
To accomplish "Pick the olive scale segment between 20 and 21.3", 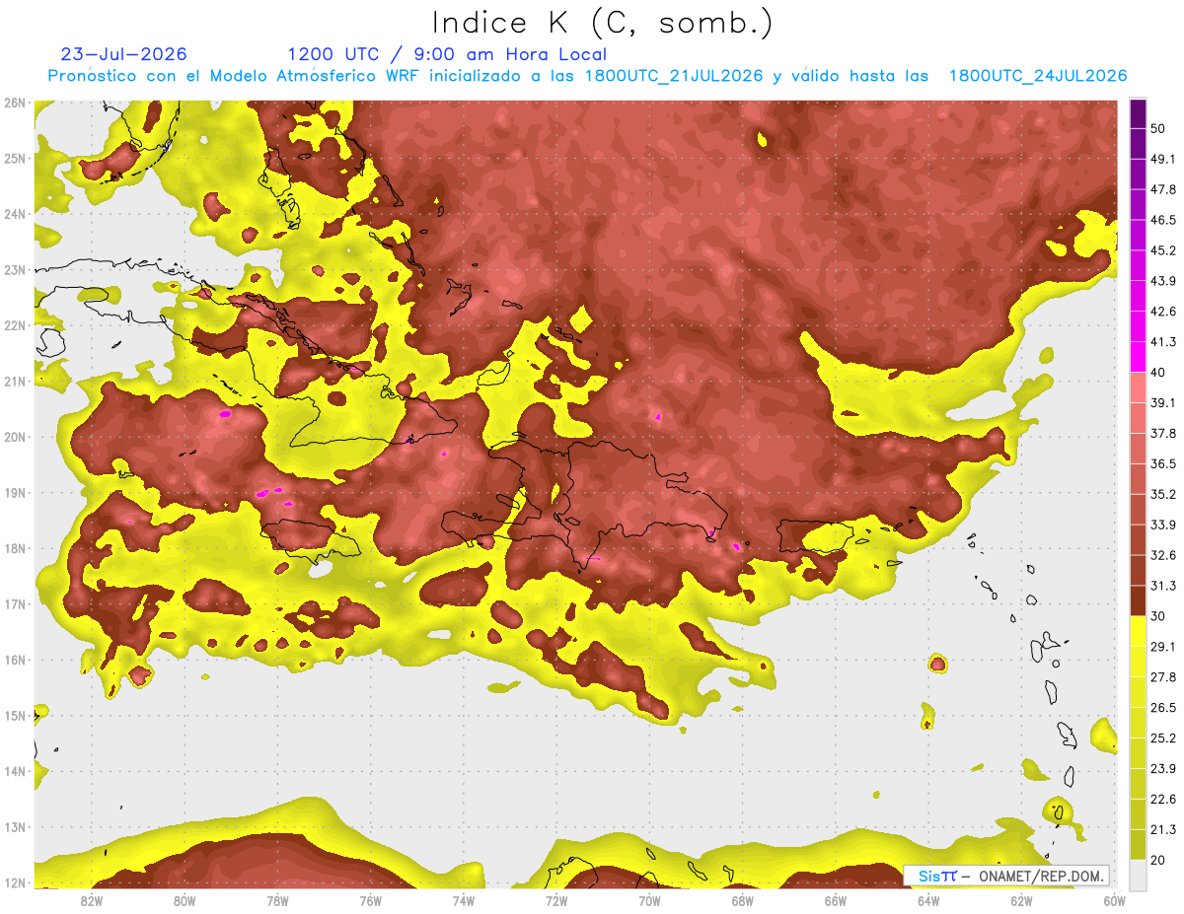I will (1138, 845).
